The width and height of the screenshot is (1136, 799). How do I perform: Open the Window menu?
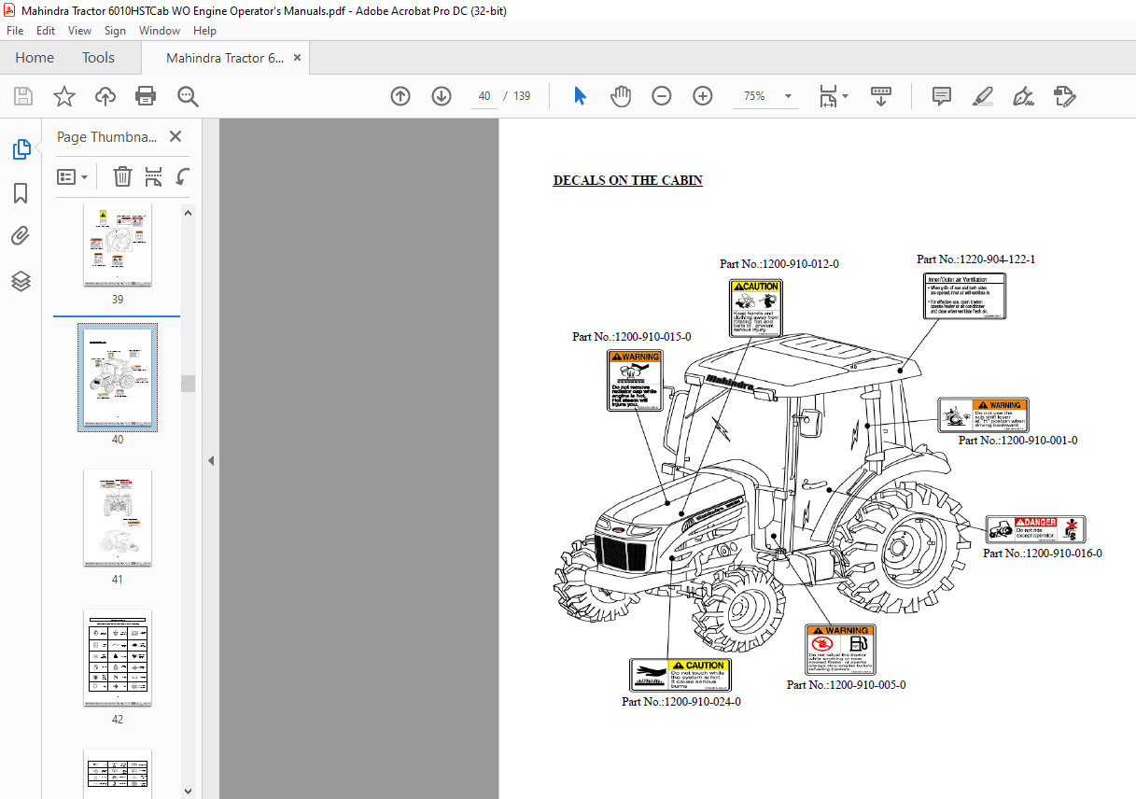coord(160,31)
